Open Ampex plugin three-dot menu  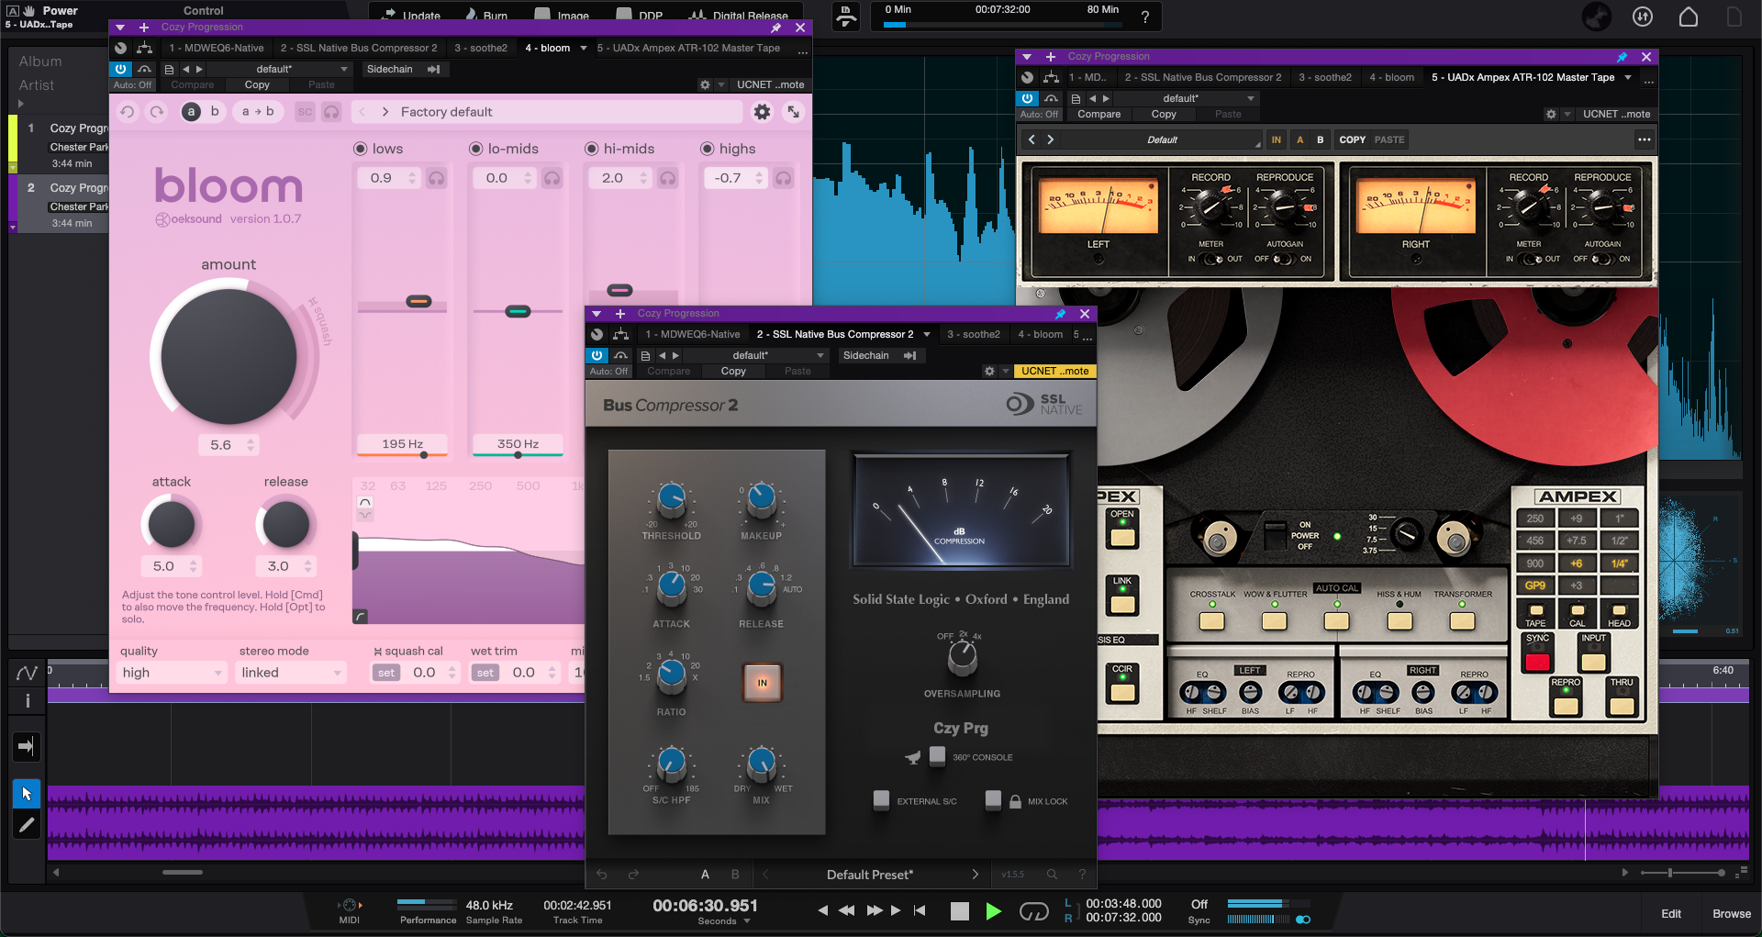click(1644, 140)
